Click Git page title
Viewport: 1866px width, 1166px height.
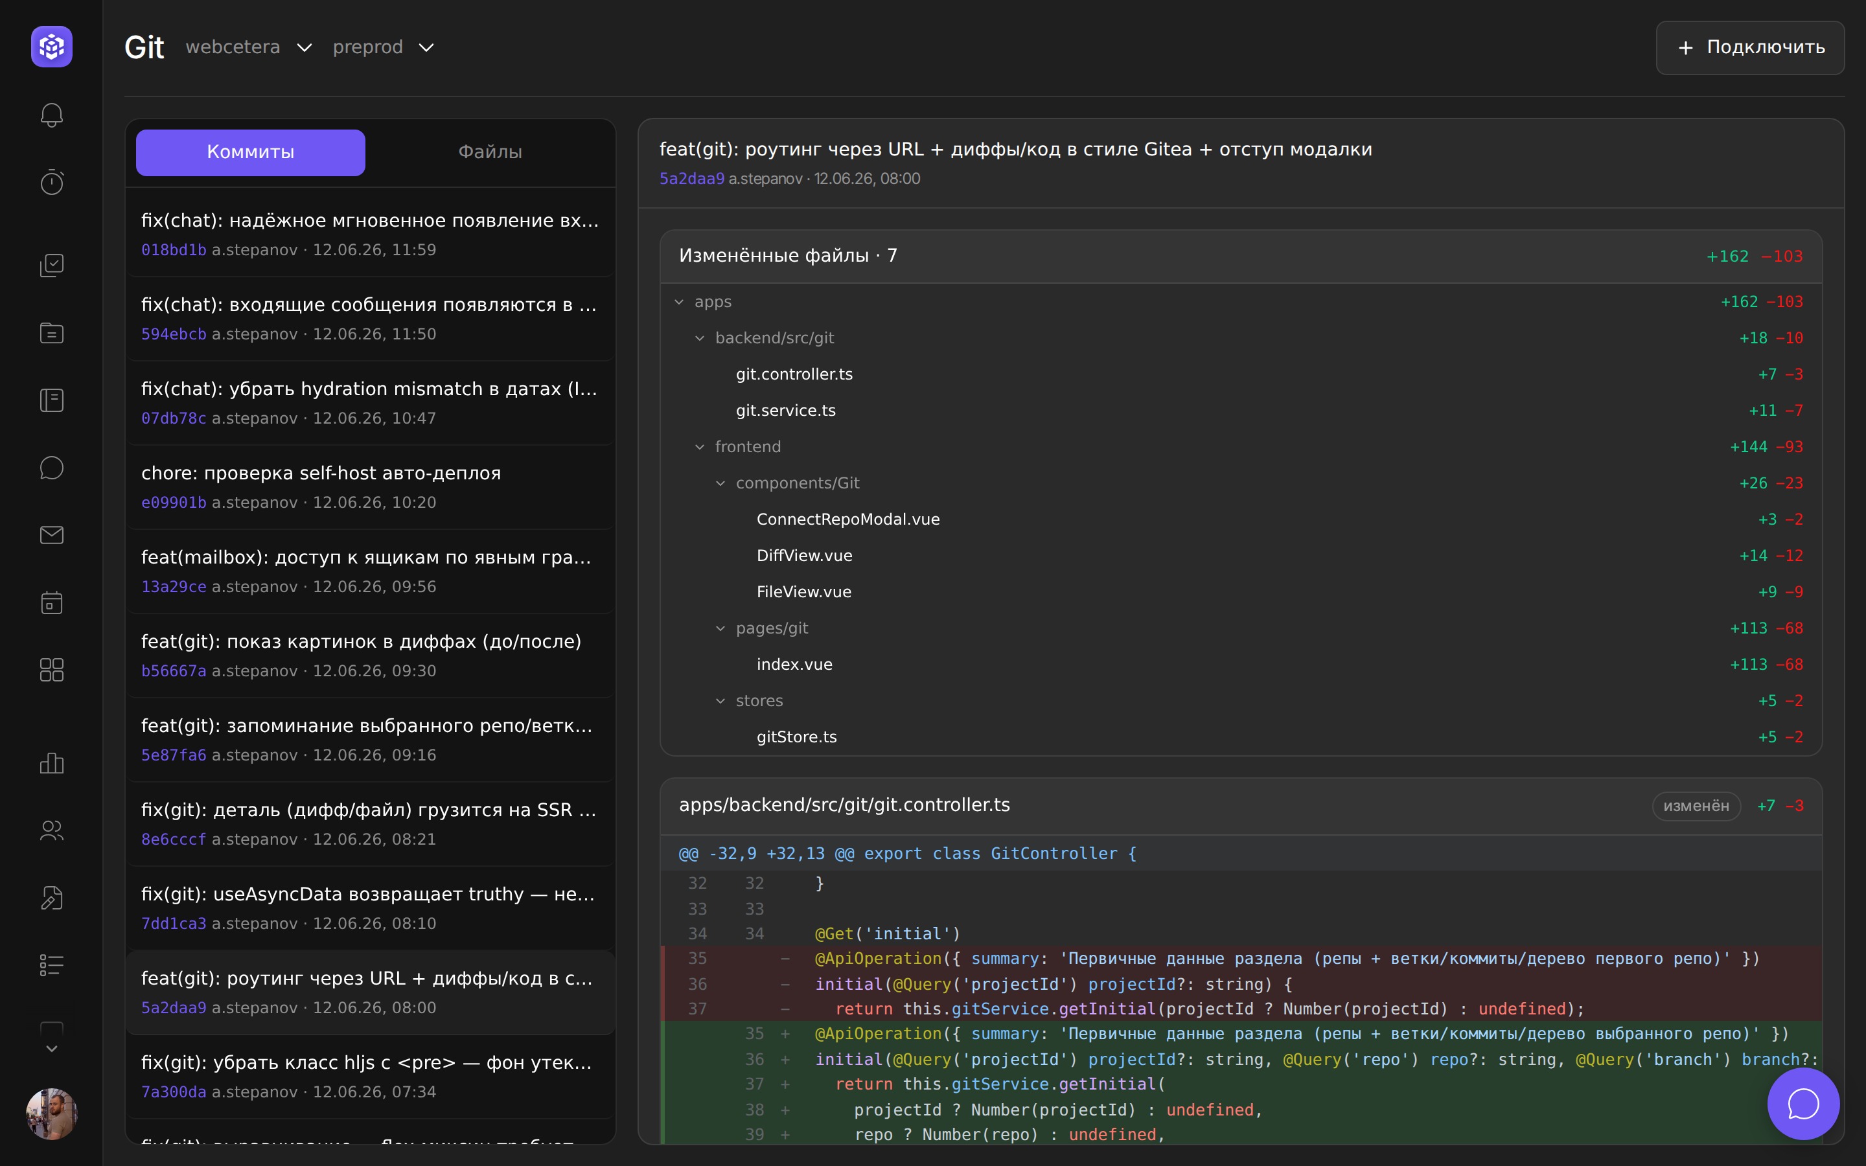point(144,48)
